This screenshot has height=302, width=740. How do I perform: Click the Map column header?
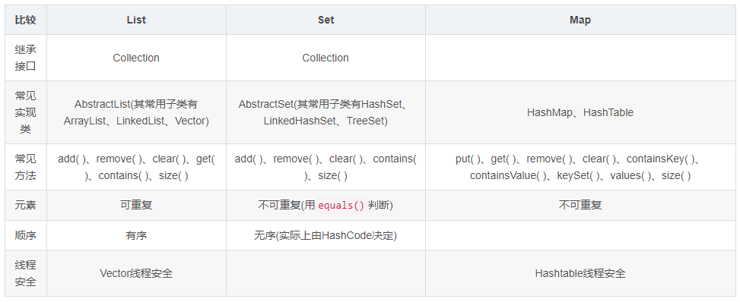[580, 20]
